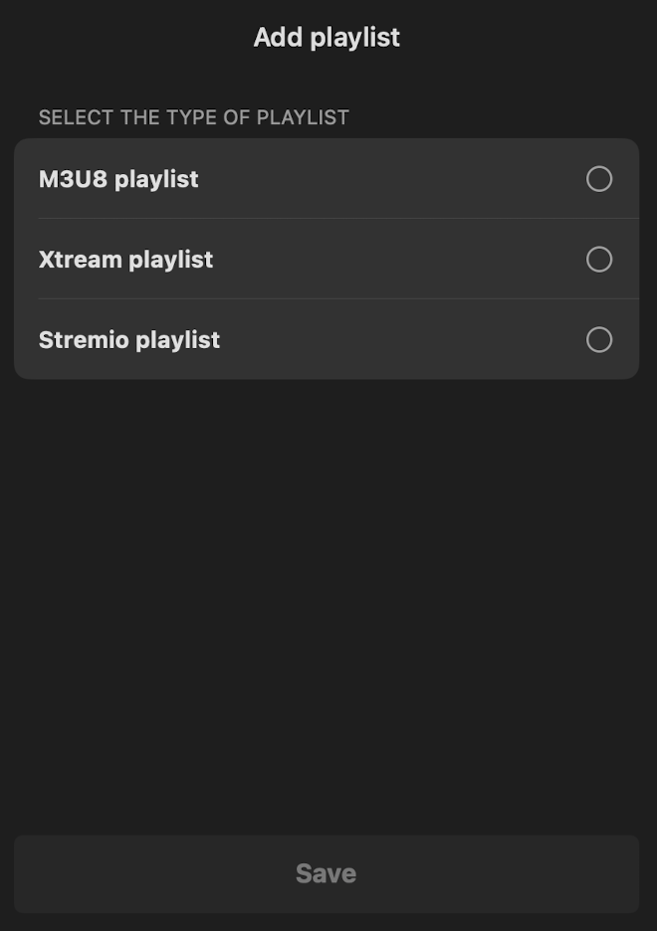Click the blank middle of the Xtream row
This screenshot has height=931, width=657.
[398, 260]
